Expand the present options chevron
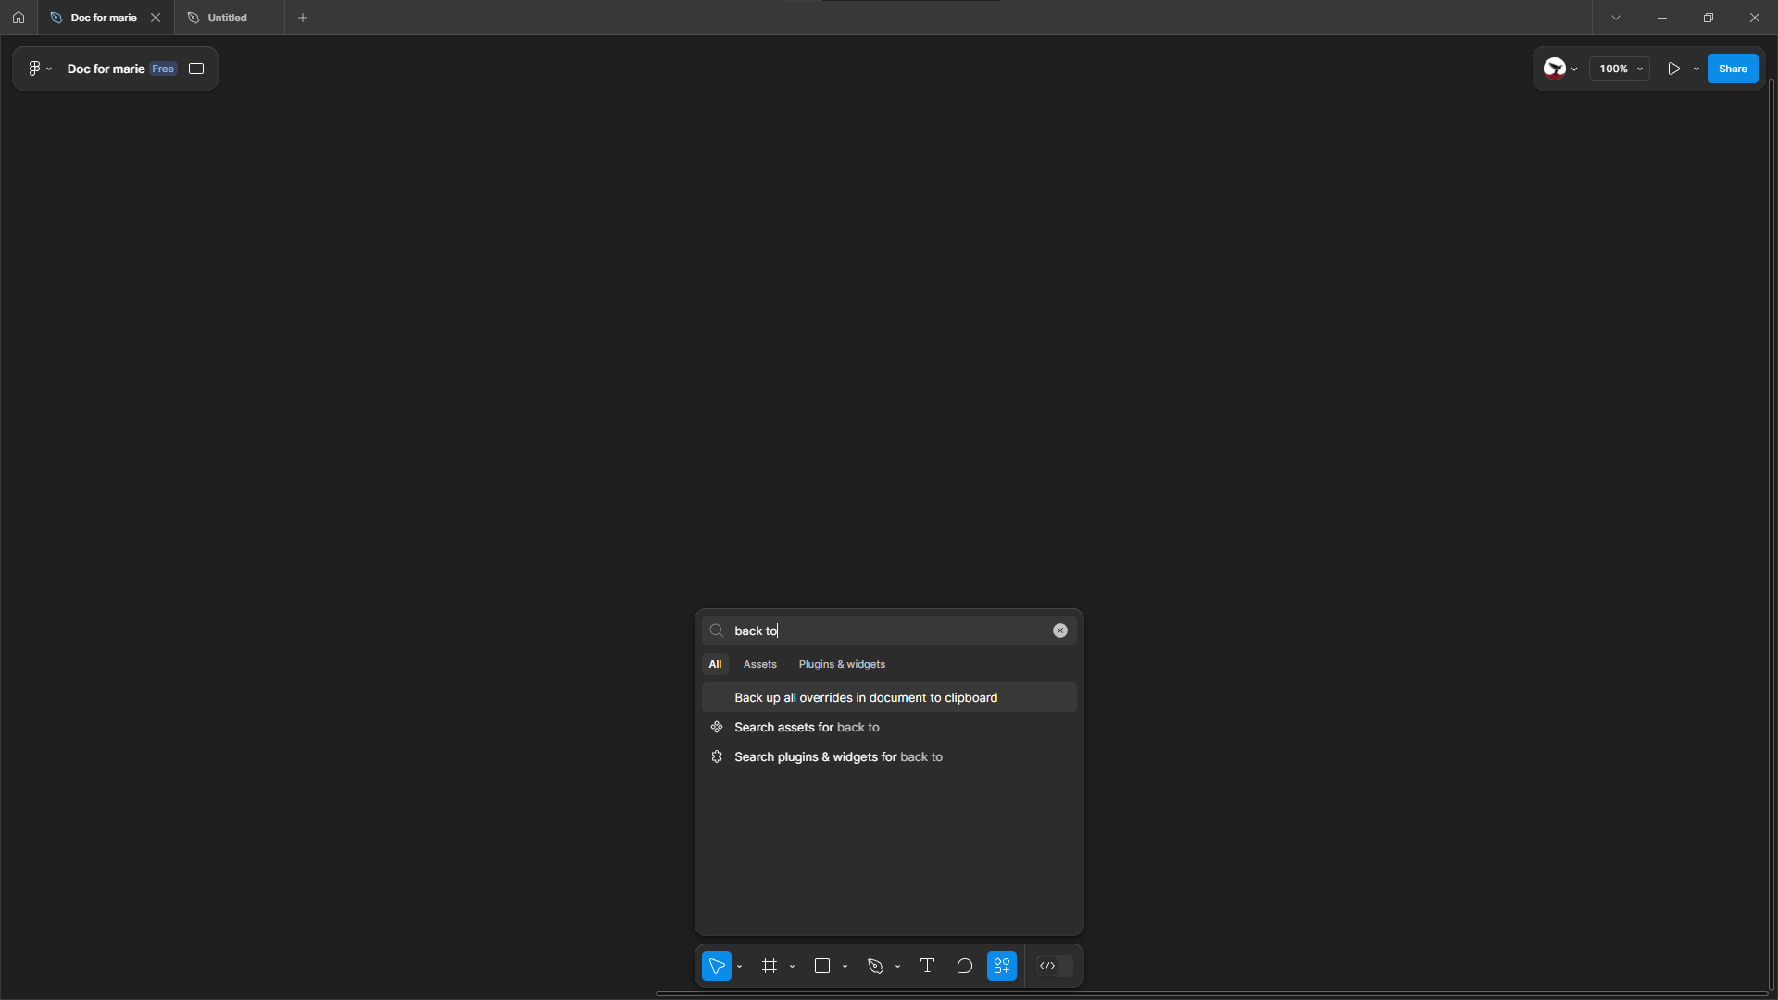The height and width of the screenshot is (1000, 1778). tap(1697, 69)
